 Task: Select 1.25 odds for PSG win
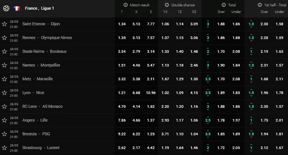(x=151, y=134)
